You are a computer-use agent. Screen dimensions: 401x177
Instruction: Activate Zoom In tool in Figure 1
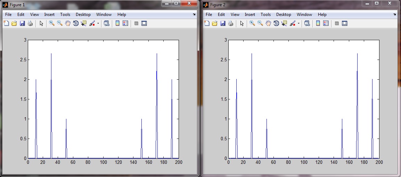click(x=52, y=24)
